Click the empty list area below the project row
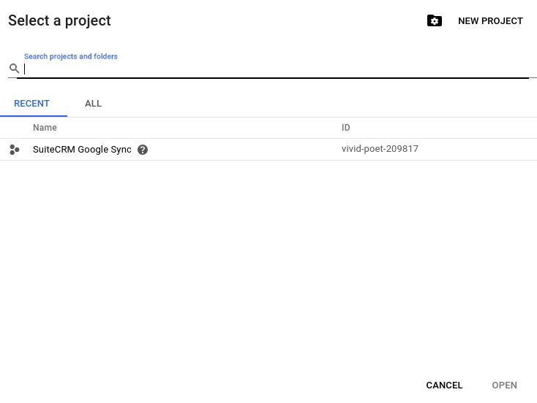The height and width of the screenshot is (403, 537). (268, 264)
